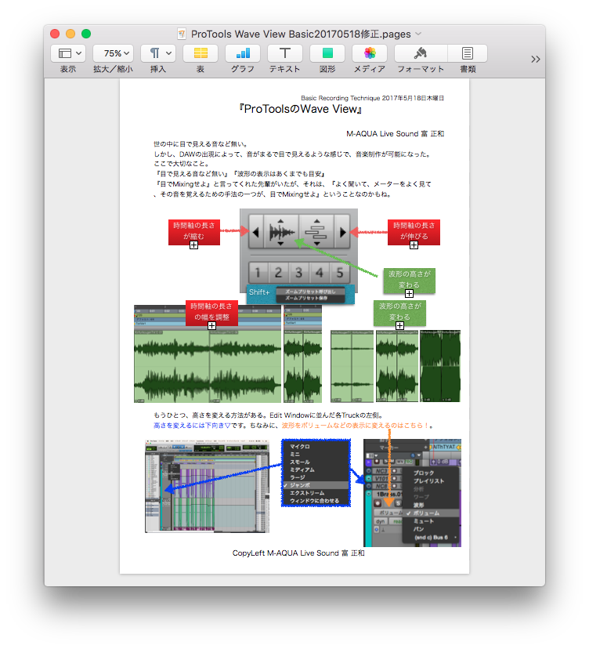
Task: Click the paragraph line 世の中に目で見える音など無い。
Action: (x=201, y=144)
